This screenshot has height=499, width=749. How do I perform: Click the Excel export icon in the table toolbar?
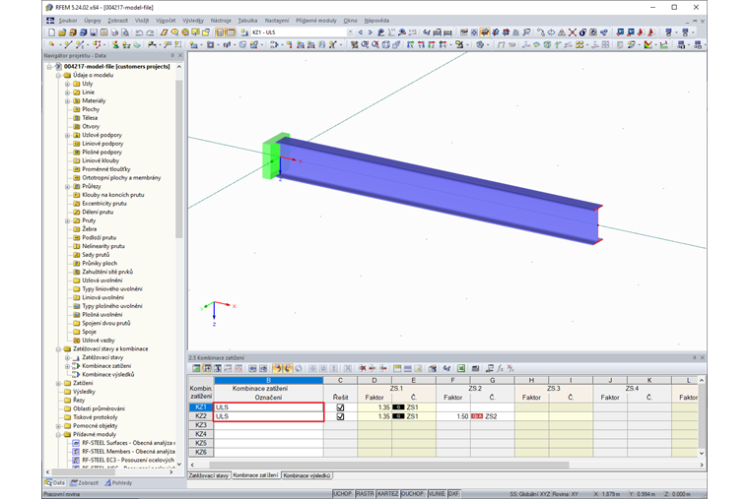click(x=461, y=368)
